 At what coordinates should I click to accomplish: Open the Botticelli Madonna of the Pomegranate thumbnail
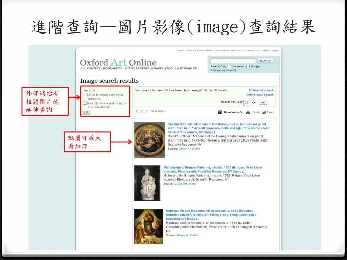click(x=149, y=140)
